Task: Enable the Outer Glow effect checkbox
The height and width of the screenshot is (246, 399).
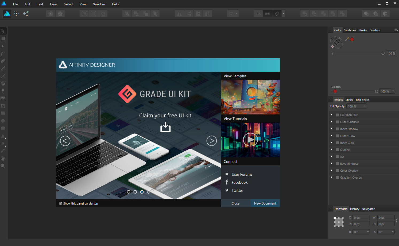Action: click(338, 136)
